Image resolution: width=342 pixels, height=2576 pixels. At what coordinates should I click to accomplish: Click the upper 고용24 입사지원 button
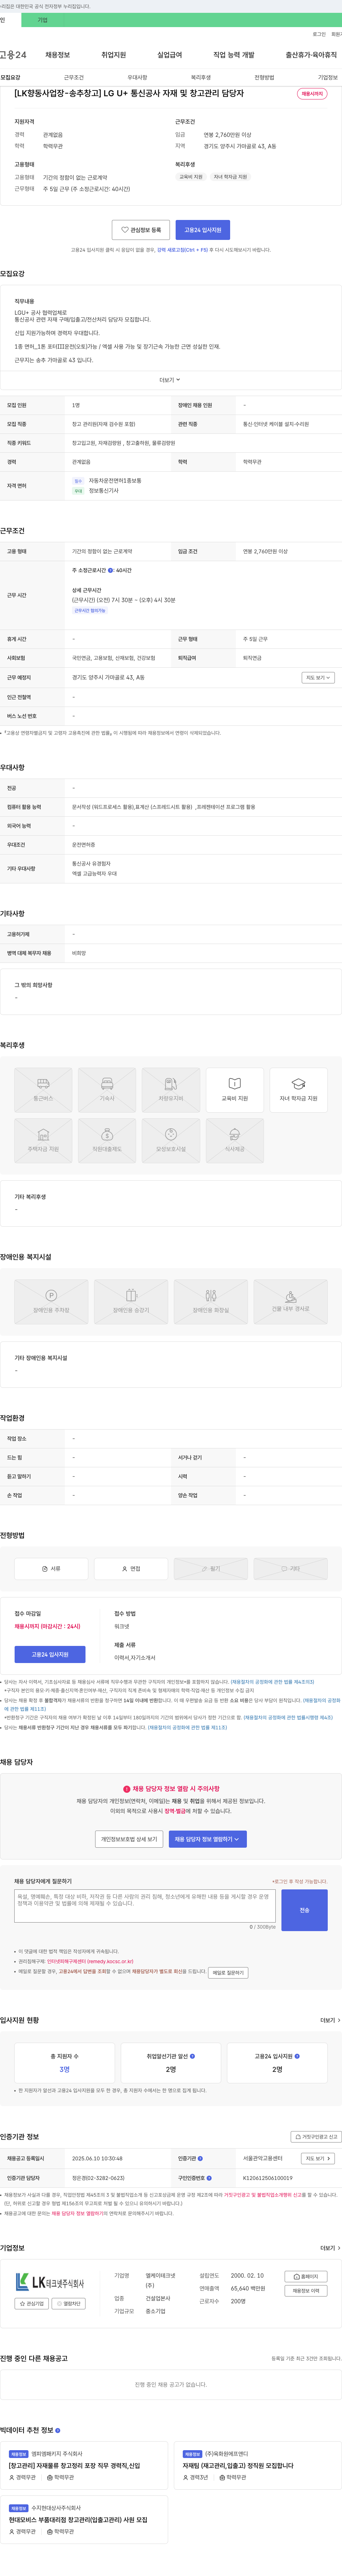click(x=203, y=230)
